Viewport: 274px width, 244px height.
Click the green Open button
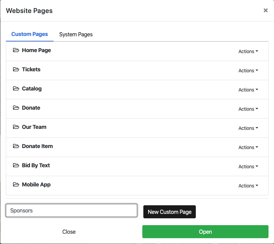[x=205, y=232]
